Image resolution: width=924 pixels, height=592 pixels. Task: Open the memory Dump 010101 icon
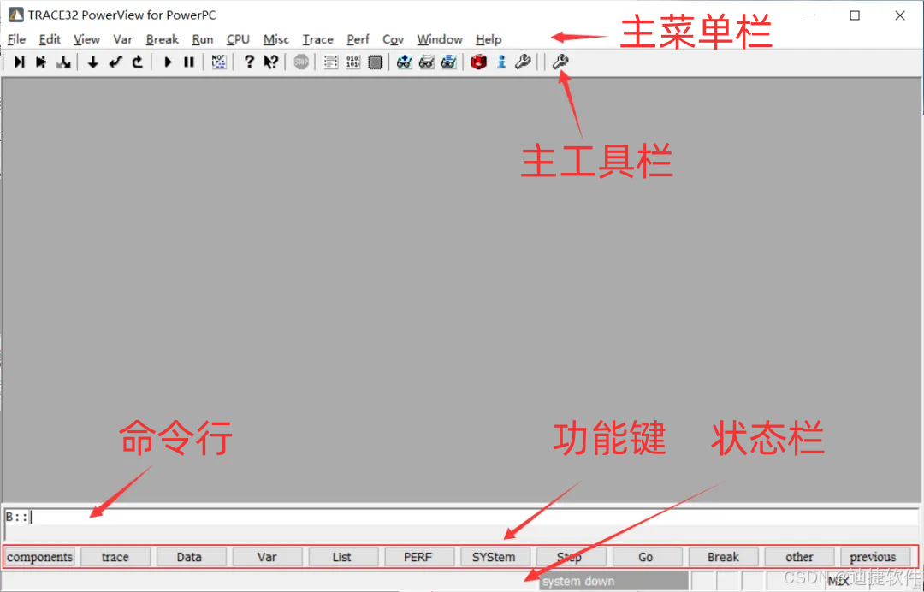(352, 62)
